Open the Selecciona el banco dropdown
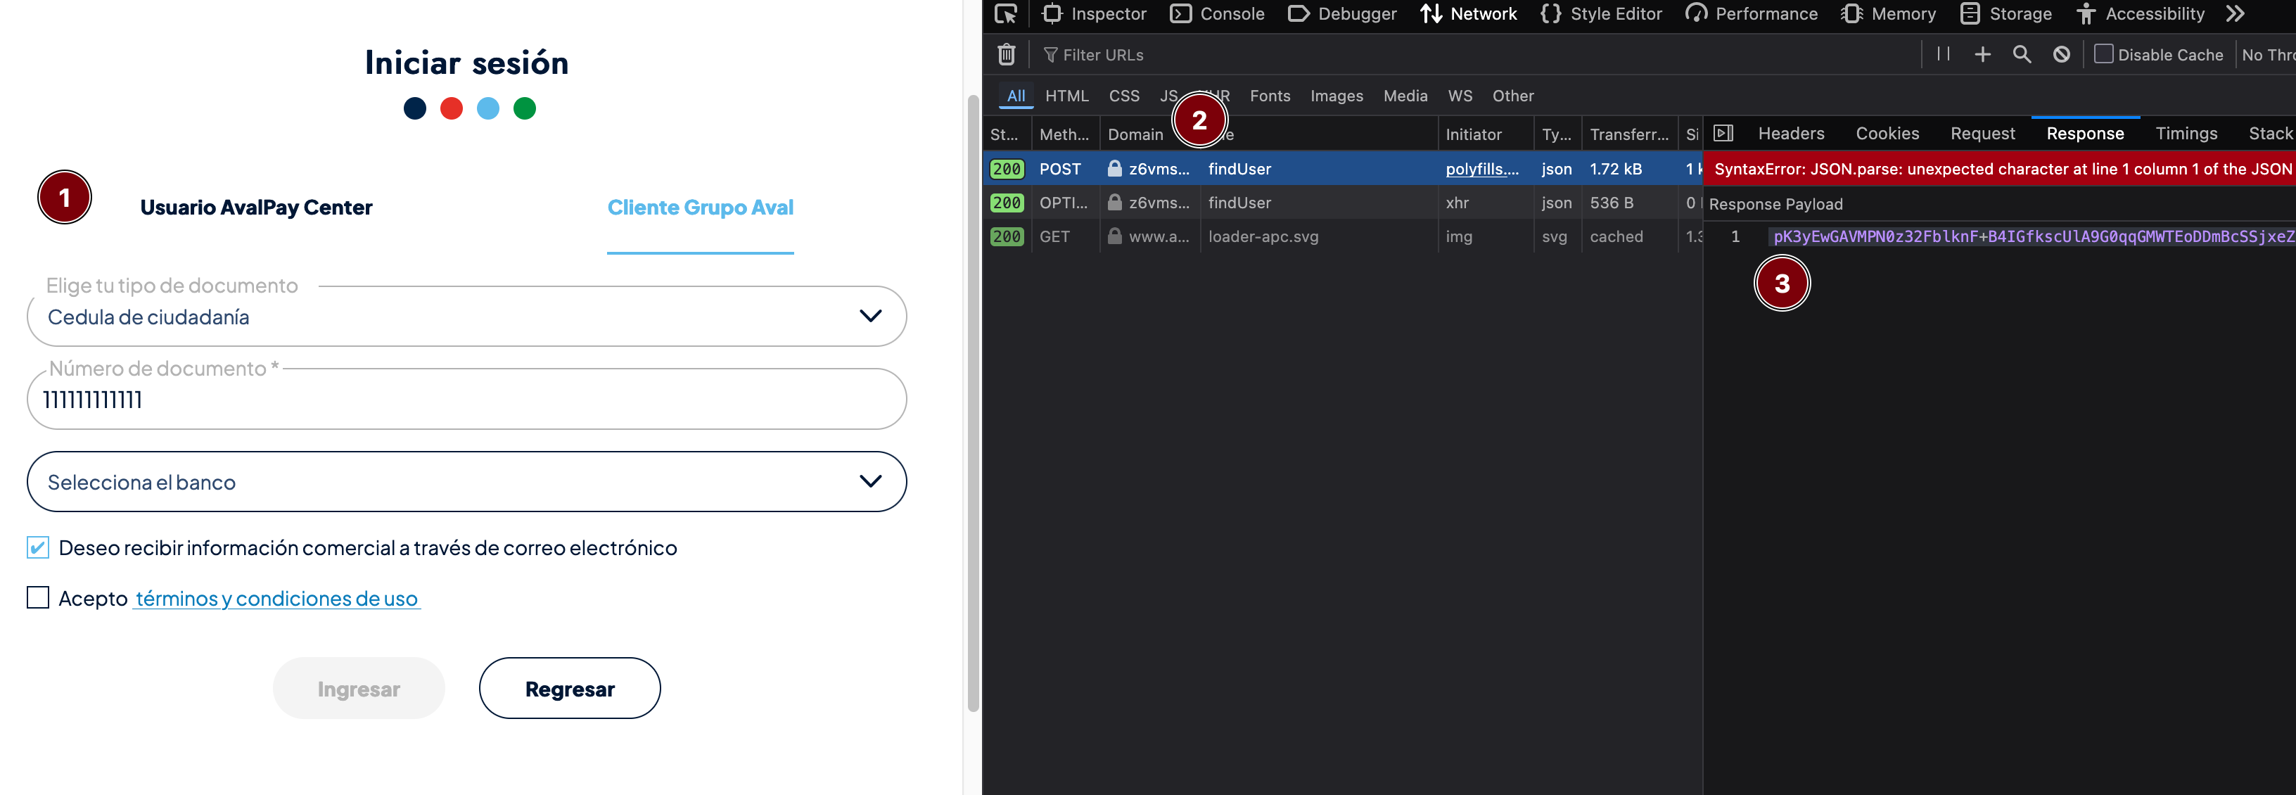This screenshot has height=795, width=2296. (x=466, y=481)
